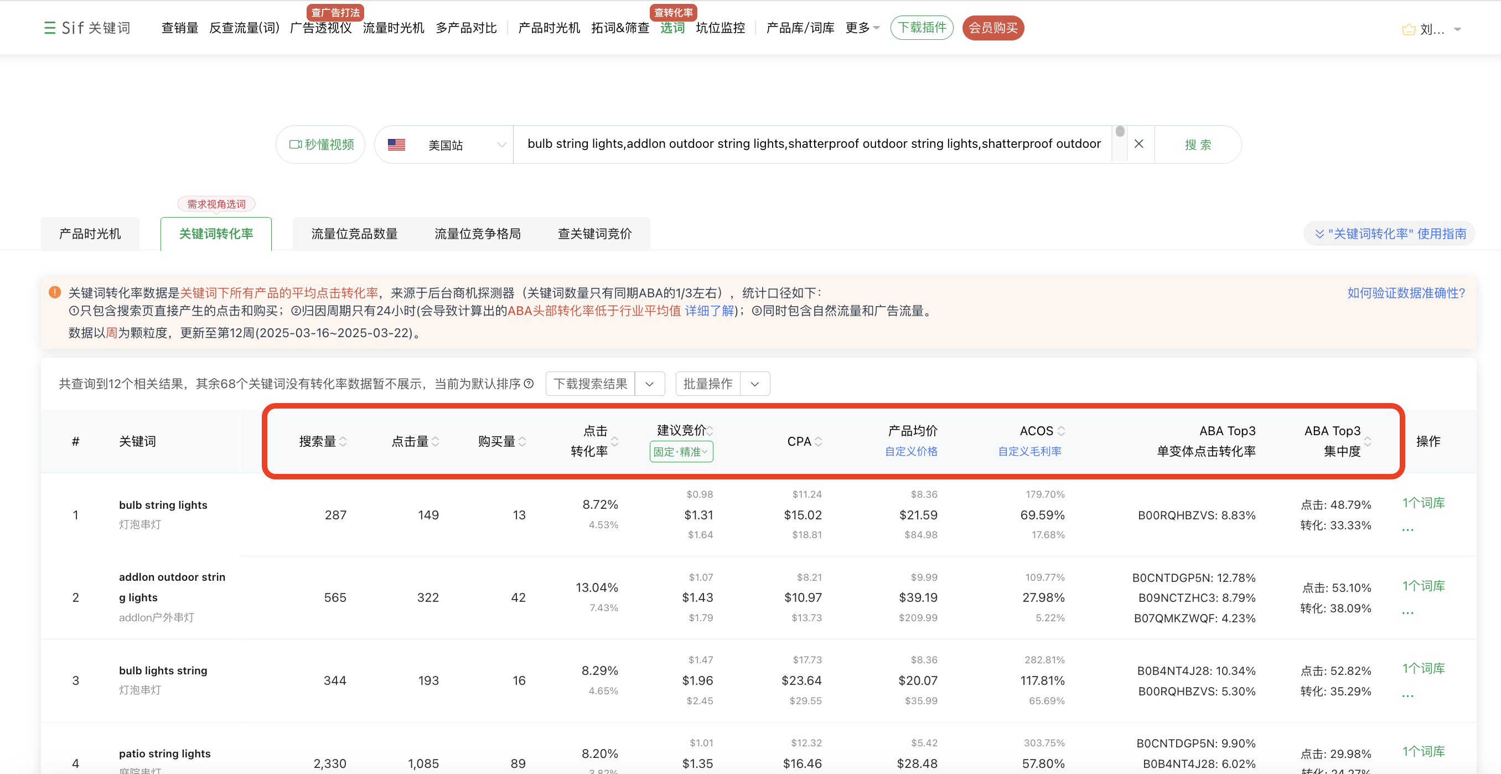Click inside the keyword search input field
Image resolution: width=1501 pixels, height=774 pixels.
point(814,144)
